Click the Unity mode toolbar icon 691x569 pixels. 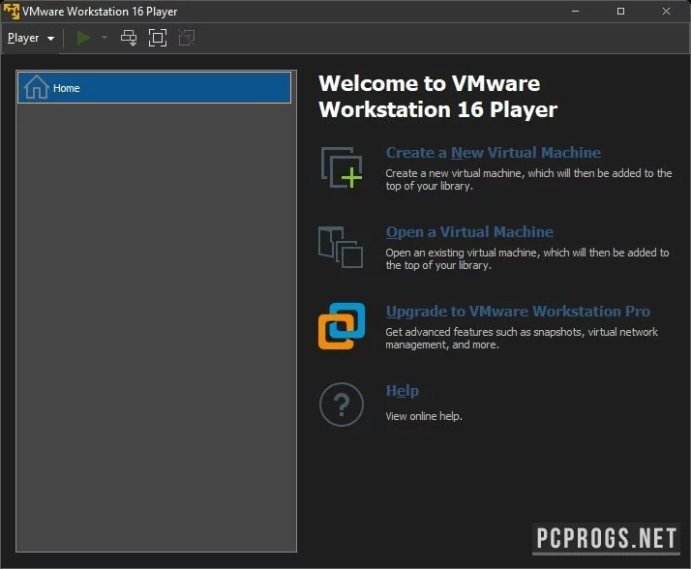click(x=187, y=38)
